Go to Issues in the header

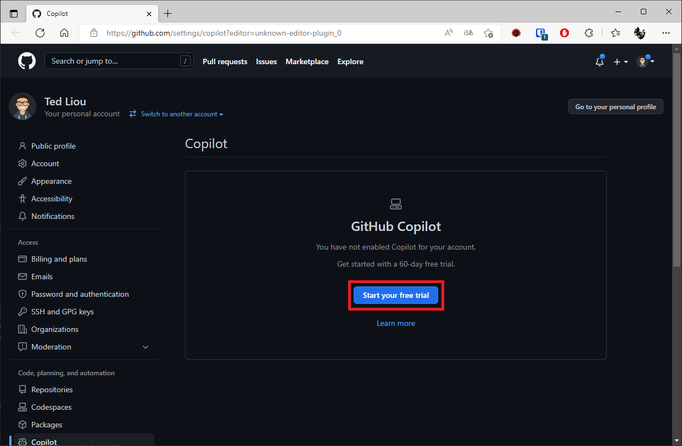(x=266, y=61)
